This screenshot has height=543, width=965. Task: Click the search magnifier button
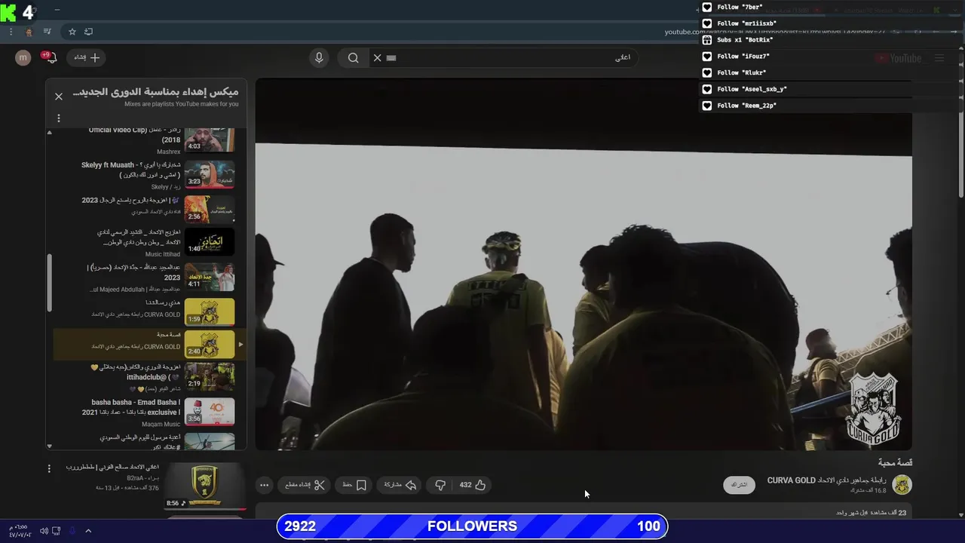tap(353, 57)
